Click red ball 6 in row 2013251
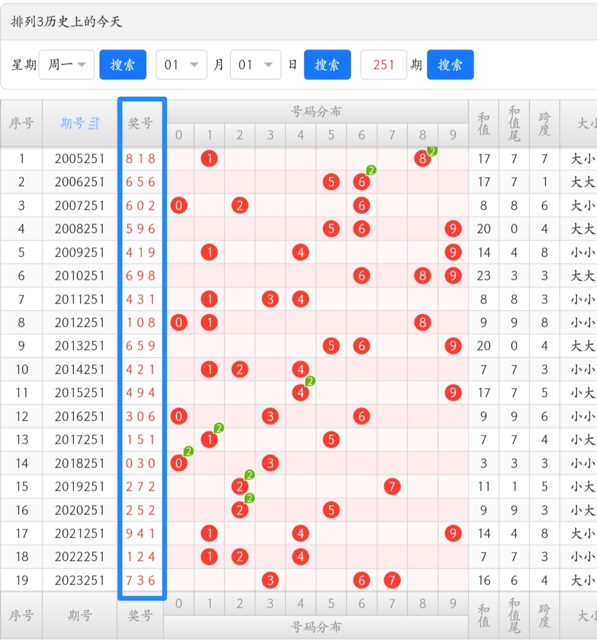Image resolution: width=597 pixels, height=642 pixels. [361, 346]
